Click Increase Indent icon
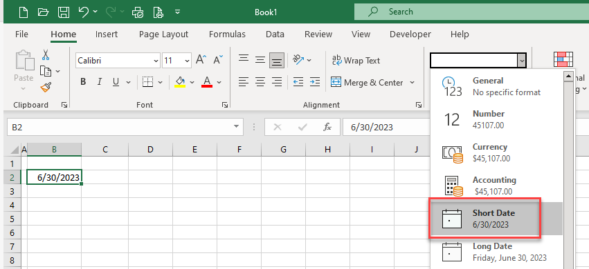 click(315, 82)
